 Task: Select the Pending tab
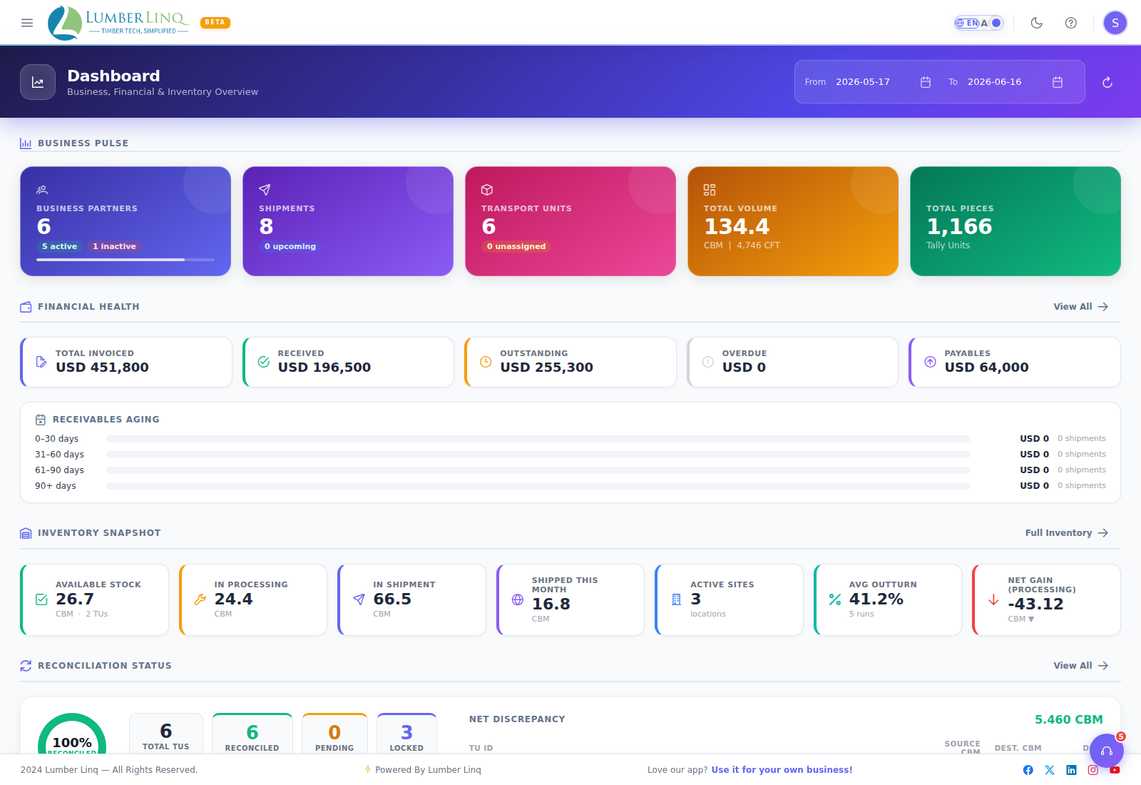(x=334, y=734)
